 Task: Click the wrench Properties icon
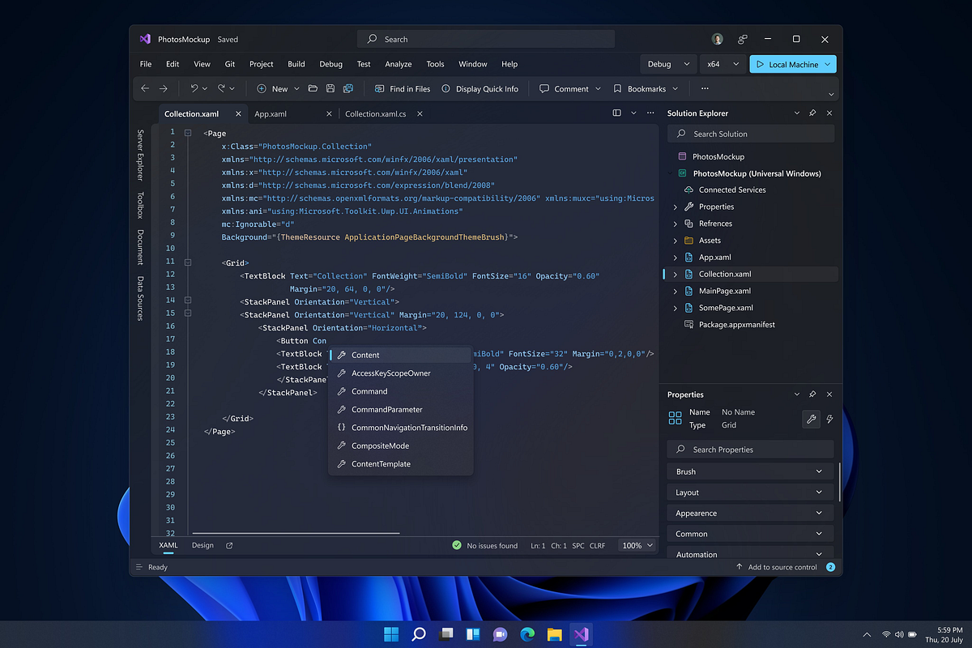point(811,420)
